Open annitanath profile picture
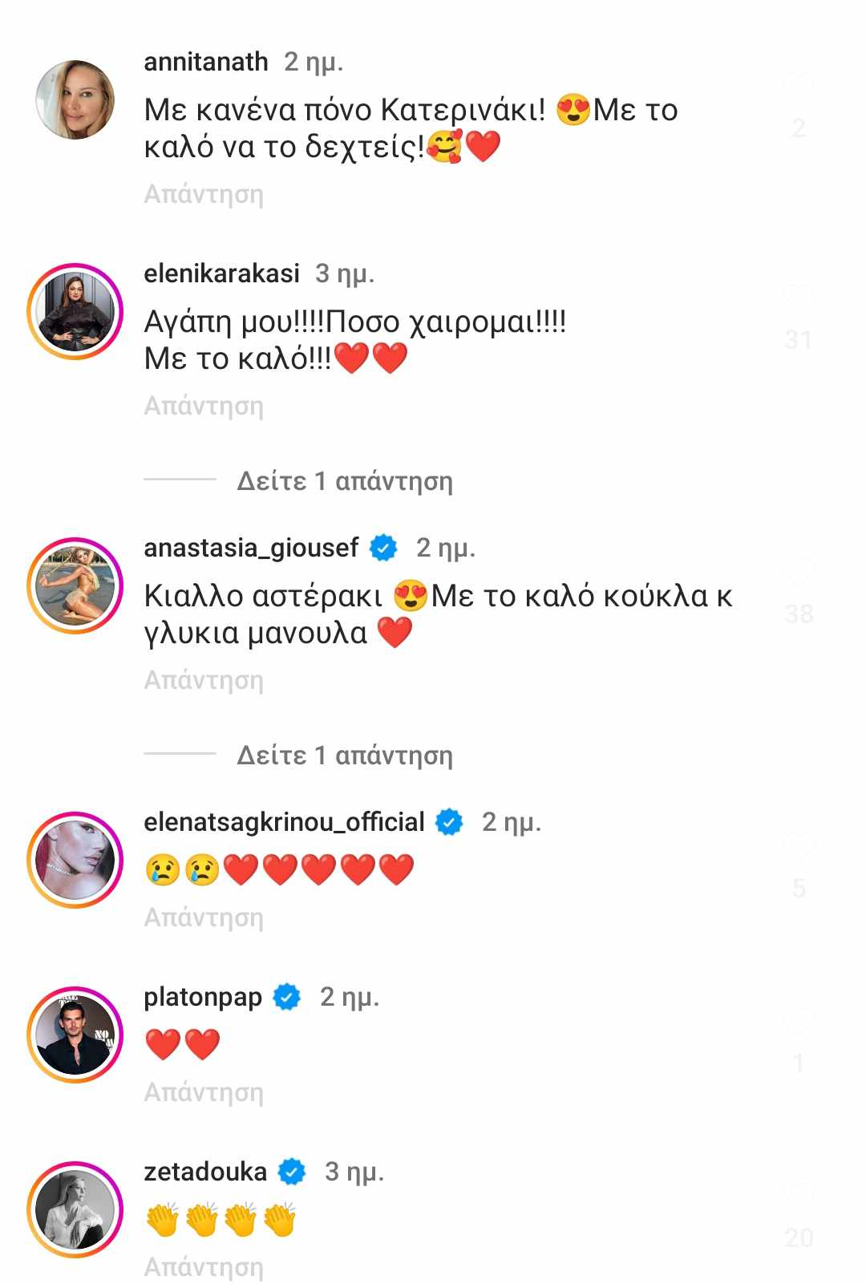Image resolution: width=866 pixels, height=1284 pixels. (x=75, y=100)
